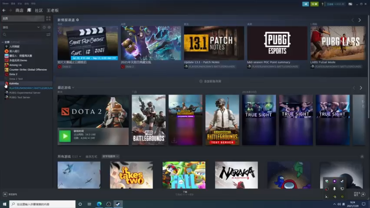Viewport: 370px width, 208px height.
Task: Open the 2021 Dota 2 treasure news card
Action: click(151, 43)
